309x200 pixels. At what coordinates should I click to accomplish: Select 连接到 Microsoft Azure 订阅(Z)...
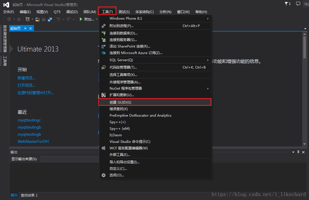(x=155, y=53)
